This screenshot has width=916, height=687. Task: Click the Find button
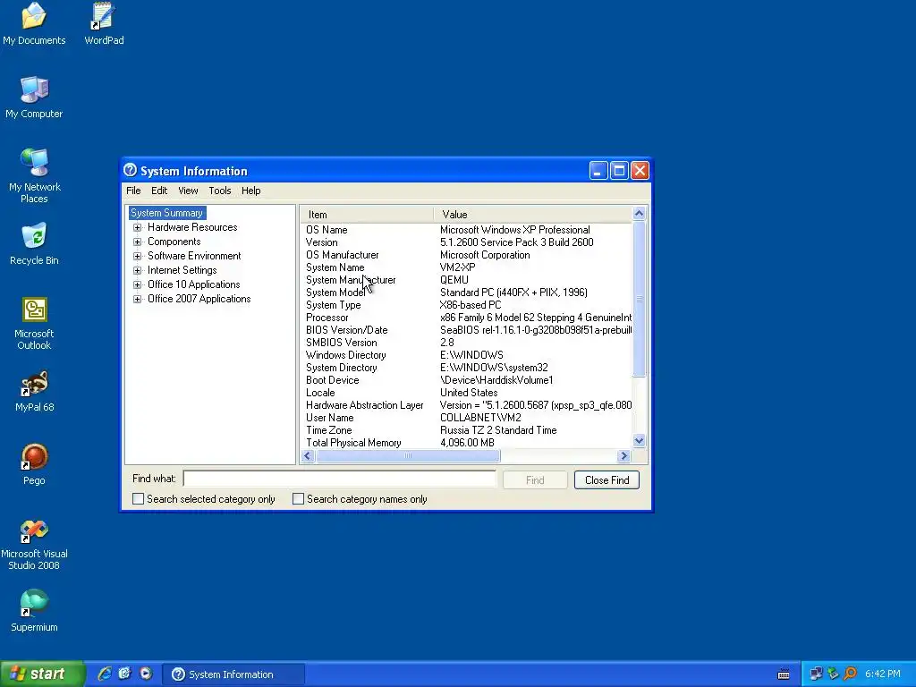535,479
